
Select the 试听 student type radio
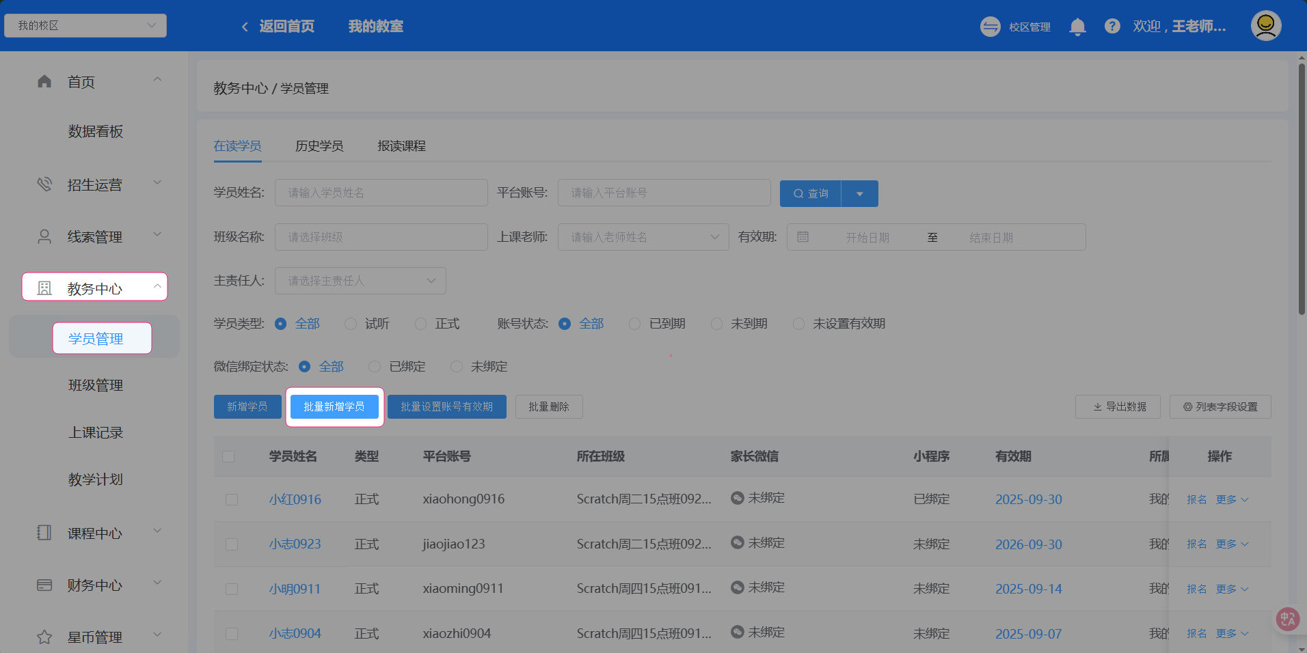pos(351,324)
